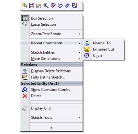Click the Extruded Cut feature icon
Viewport: 138px width, 134px height.
click(87, 49)
